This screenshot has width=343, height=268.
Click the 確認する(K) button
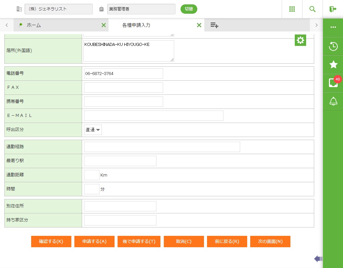pos(51,242)
